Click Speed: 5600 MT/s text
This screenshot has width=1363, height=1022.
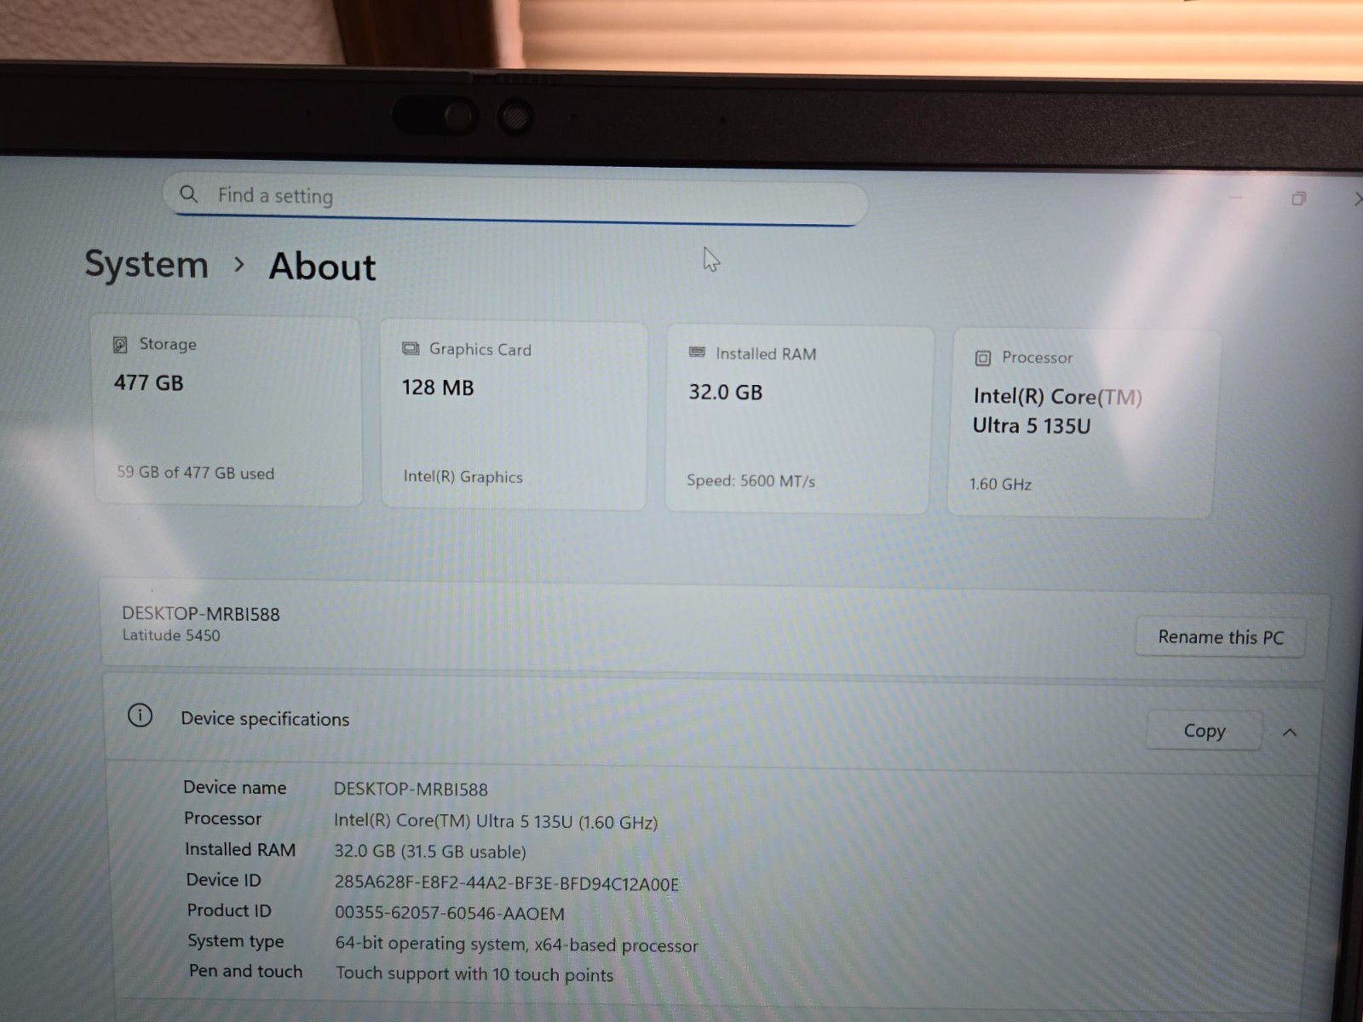751,481
